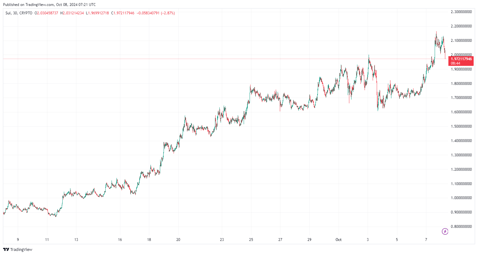
Task: Click the 1.500000000 price axis label
Action: [461, 126]
